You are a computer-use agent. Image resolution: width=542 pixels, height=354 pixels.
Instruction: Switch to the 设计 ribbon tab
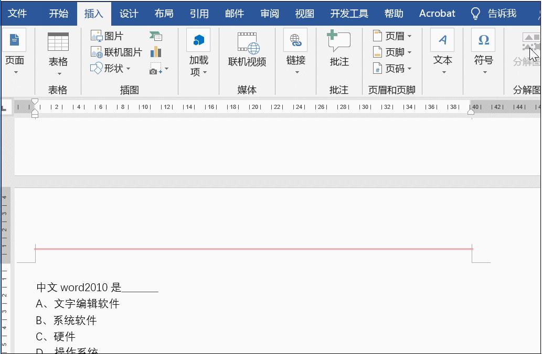(129, 13)
